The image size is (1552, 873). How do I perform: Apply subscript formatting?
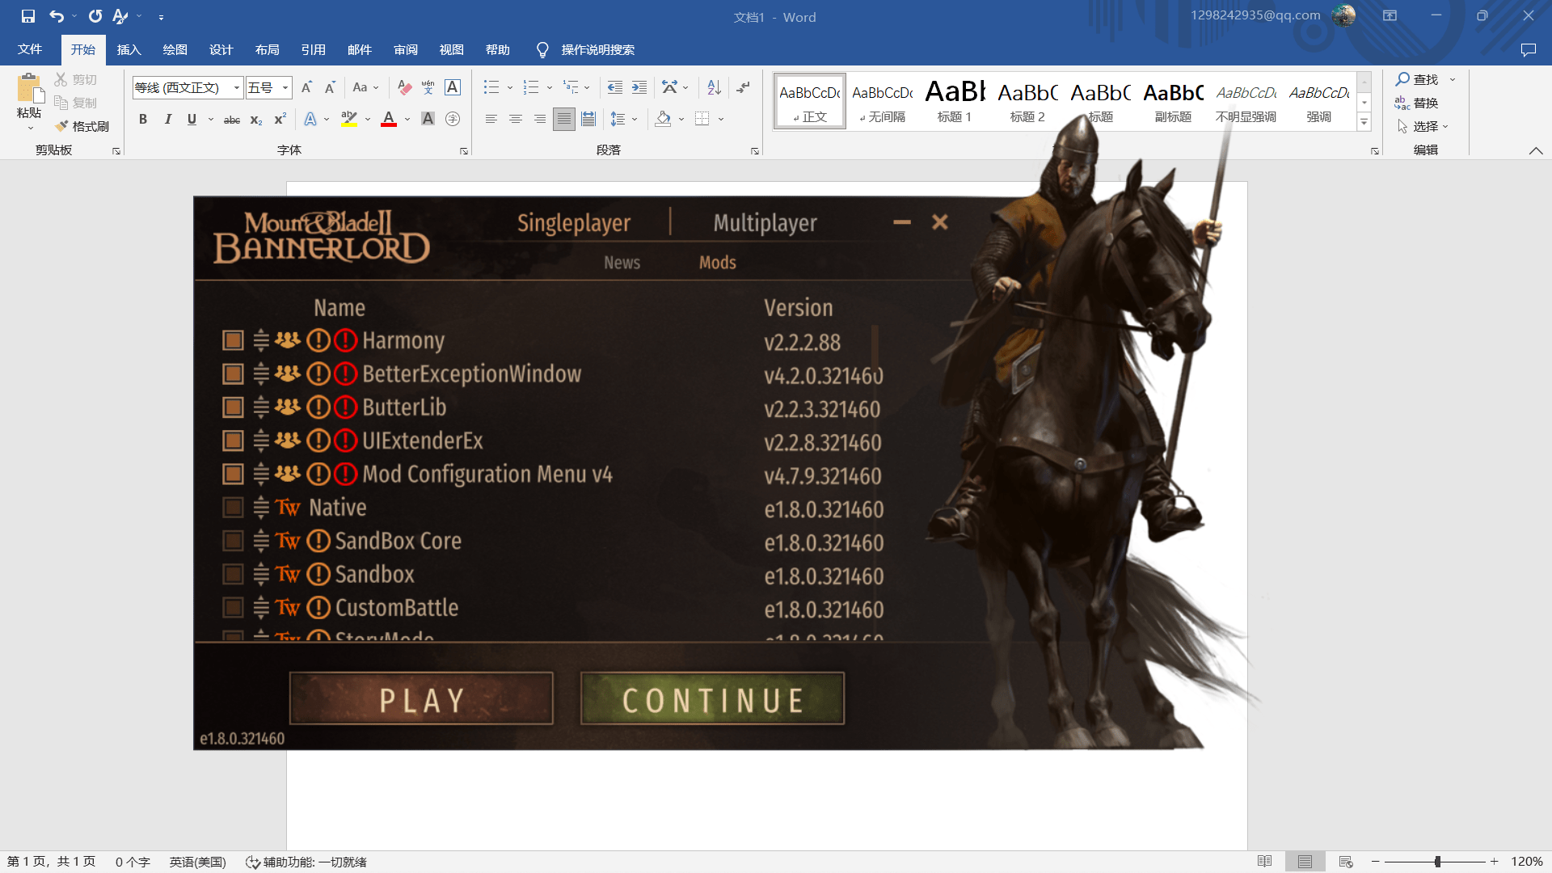[255, 119]
